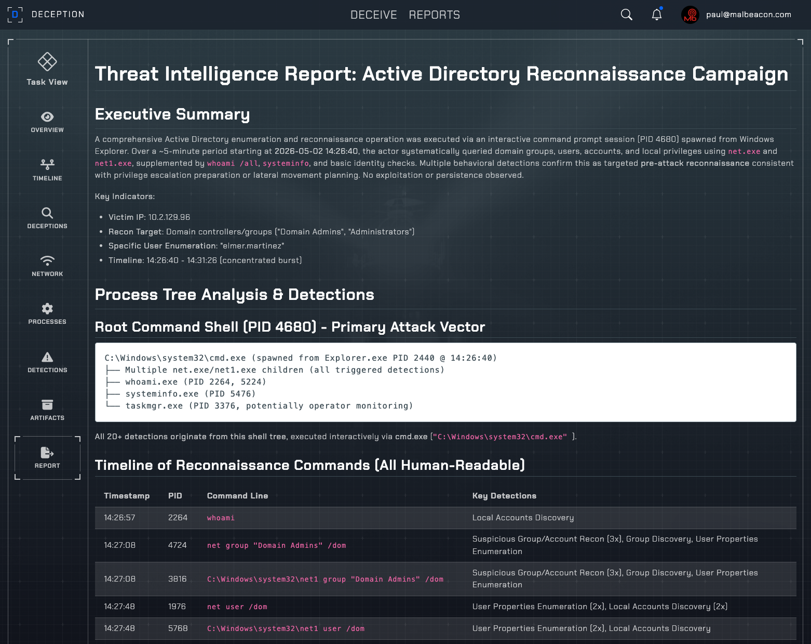
Task: Click PID 5768 table cell
Action: [x=178, y=628]
